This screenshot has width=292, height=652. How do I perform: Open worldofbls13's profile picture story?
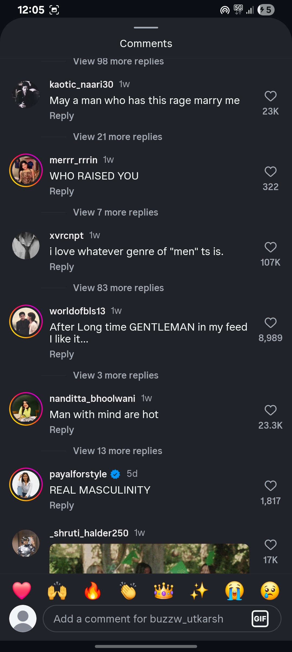pyautogui.click(x=26, y=321)
